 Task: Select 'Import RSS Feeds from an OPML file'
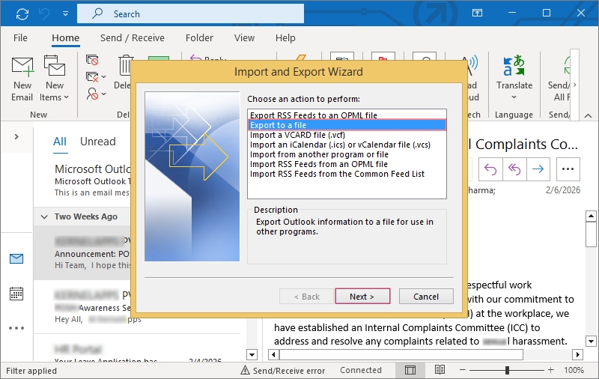pyautogui.click(x=347, y=164)
